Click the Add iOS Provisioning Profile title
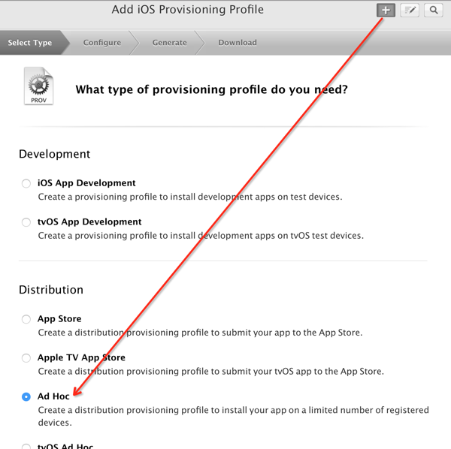 pyautogui.click(x=187, y=10)
